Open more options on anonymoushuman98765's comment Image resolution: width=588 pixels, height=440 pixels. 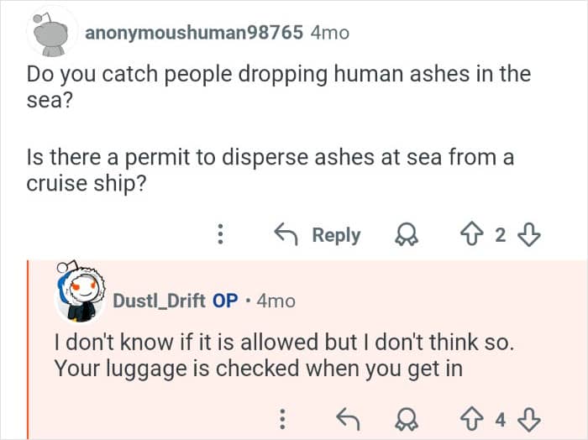[x=221, y=236]
